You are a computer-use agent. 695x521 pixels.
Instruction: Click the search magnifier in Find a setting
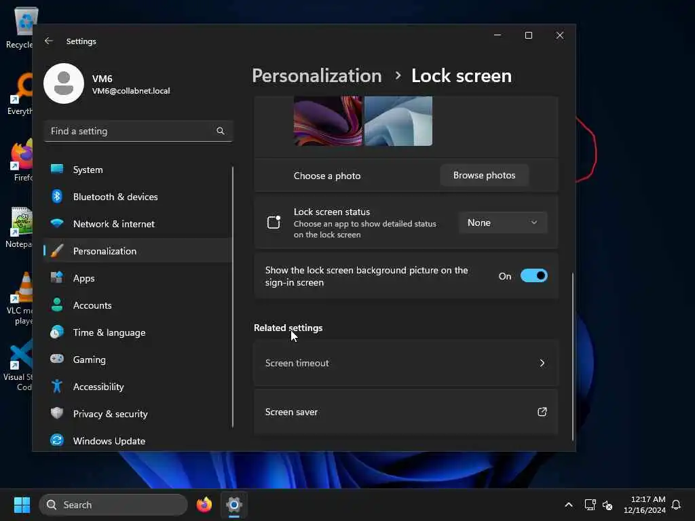221,131
